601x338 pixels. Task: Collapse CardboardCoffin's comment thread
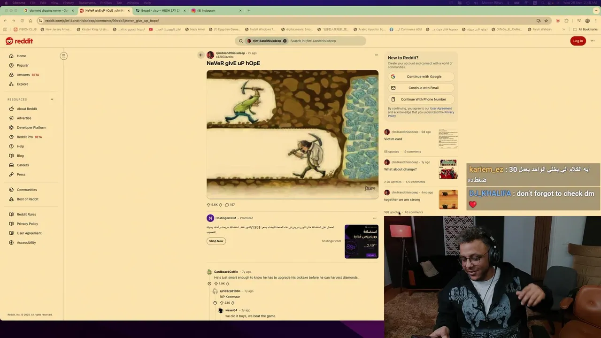209,284
